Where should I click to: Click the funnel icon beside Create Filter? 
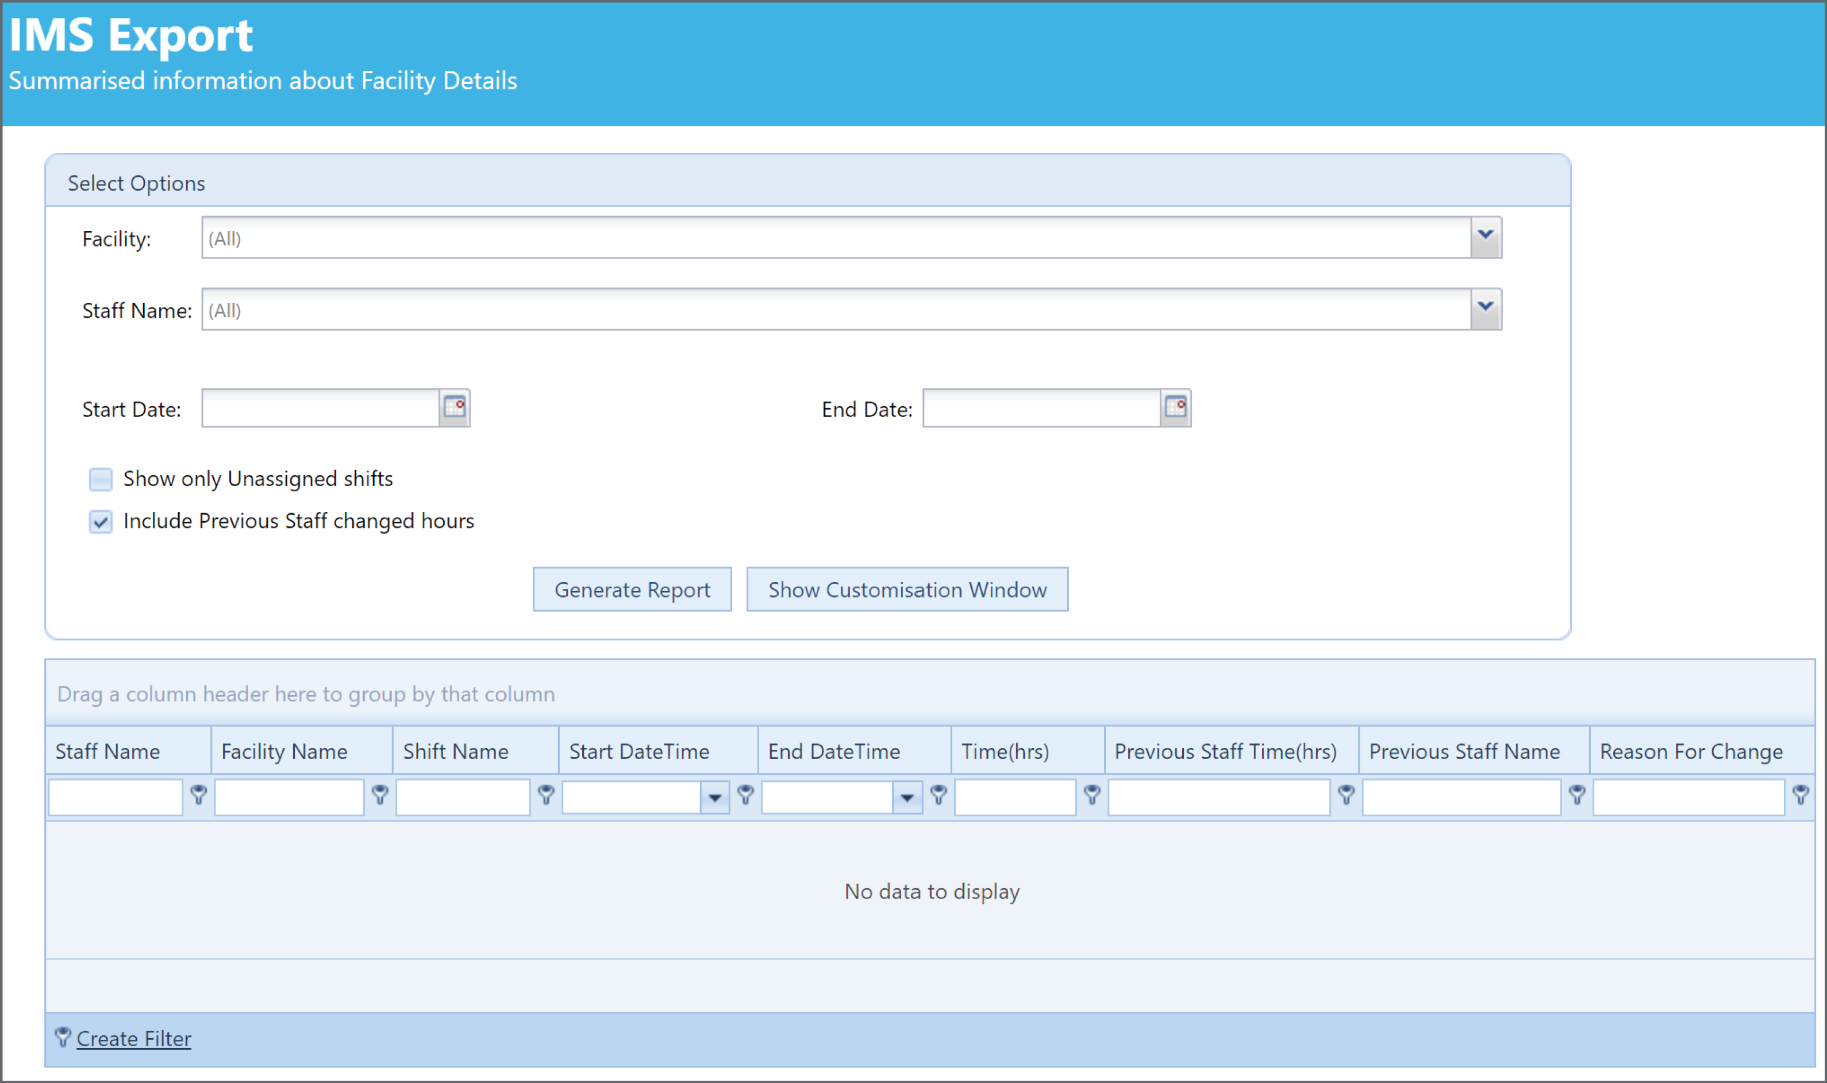point(63,1037)
